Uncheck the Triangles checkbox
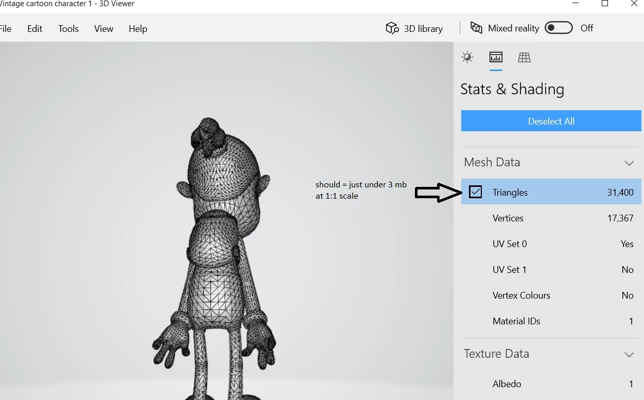The height and width of the screenshot is (400, 644). (476, 192)
